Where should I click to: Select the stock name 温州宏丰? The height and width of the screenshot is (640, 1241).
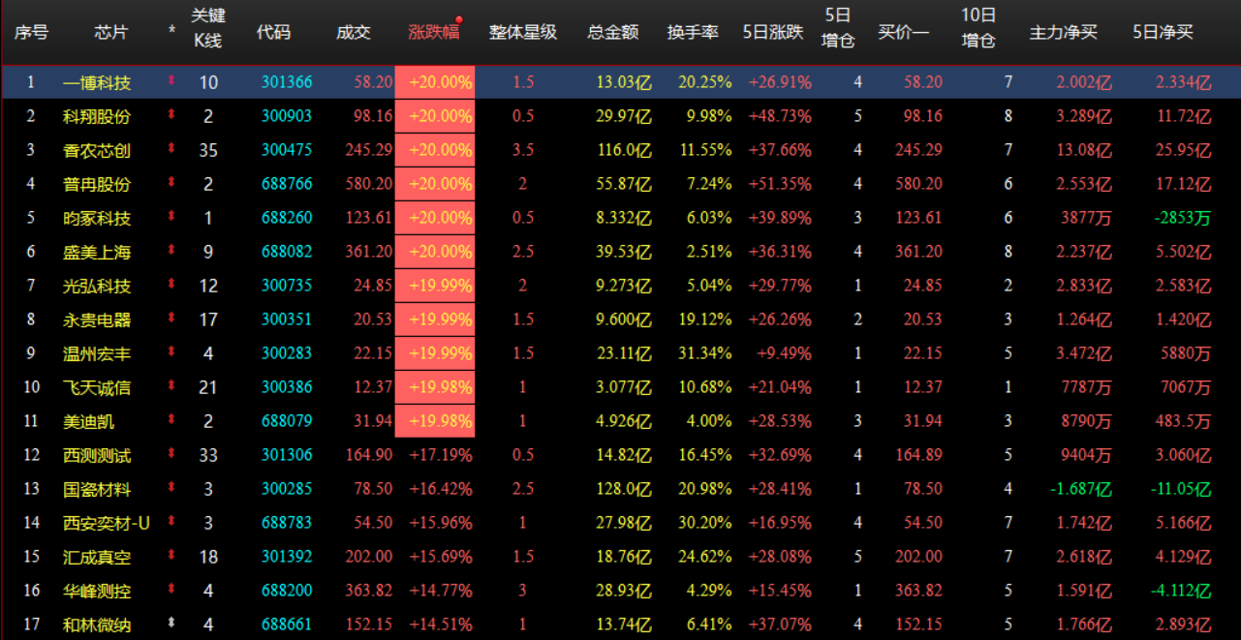click(97, 353)
